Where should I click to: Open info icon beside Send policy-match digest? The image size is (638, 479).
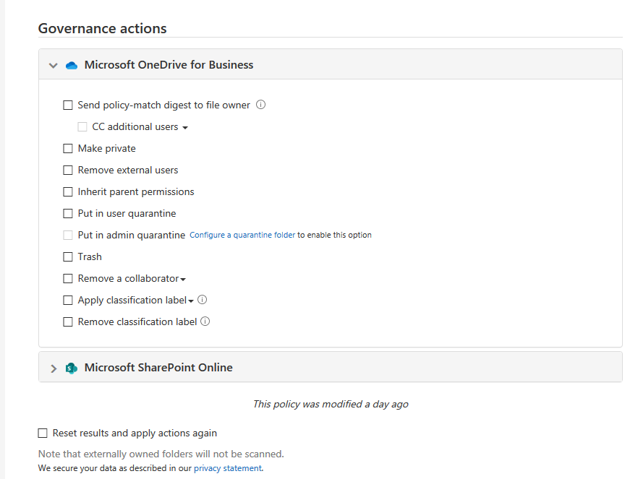click(x=261, y=105)
